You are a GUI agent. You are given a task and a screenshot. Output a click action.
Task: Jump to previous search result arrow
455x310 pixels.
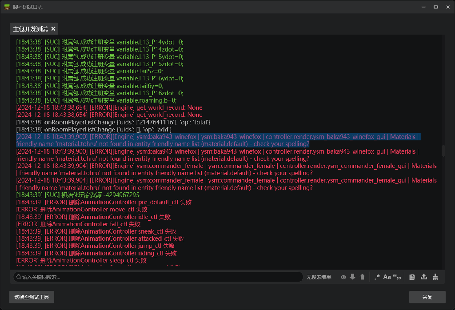[362, 277]
